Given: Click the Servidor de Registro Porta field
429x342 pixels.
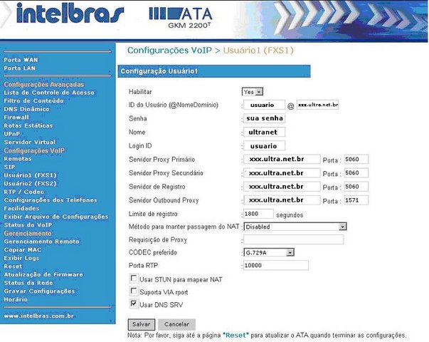Looking at the screenshot, I should point(356,187).
